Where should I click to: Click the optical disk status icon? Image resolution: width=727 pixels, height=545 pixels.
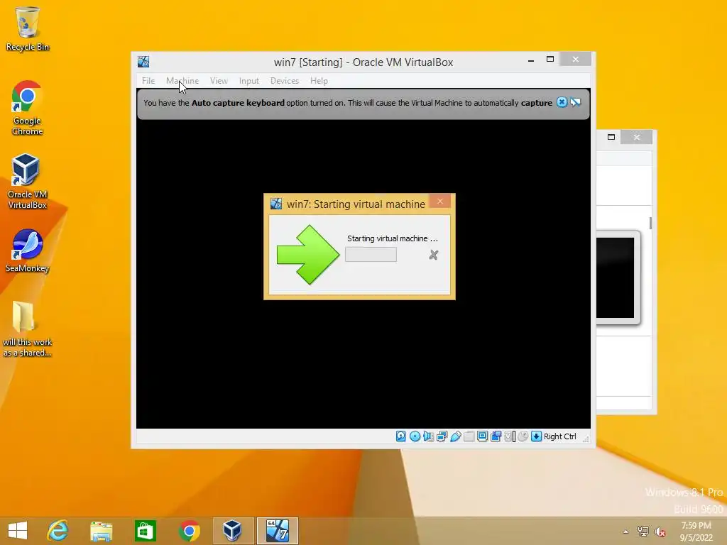pos(415,436)
